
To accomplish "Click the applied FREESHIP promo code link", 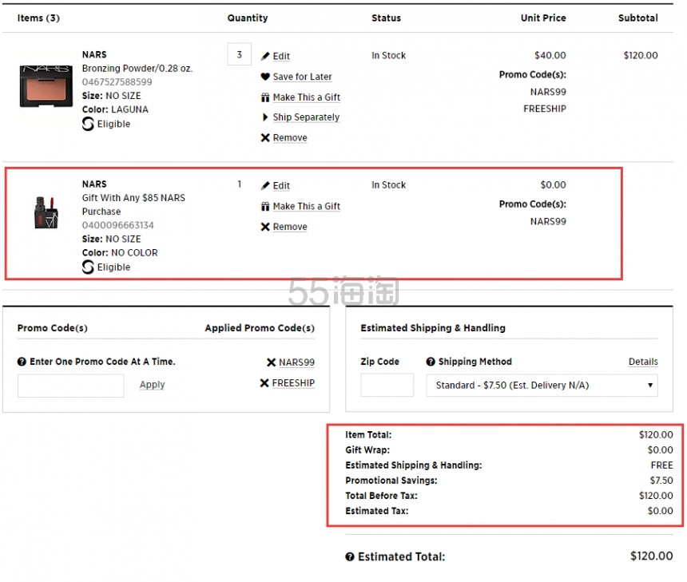I will coord(293,383).
